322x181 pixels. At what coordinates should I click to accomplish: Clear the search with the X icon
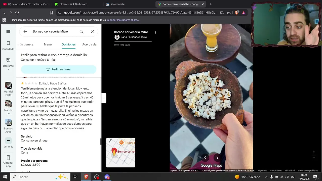pos(92,31)
